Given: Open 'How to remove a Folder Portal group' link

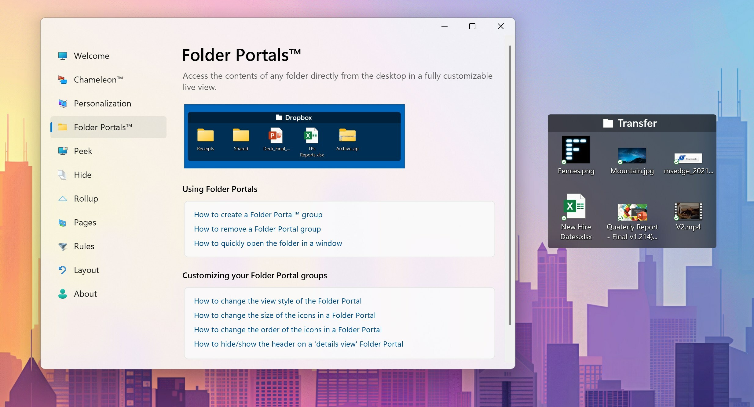Looking at the screenshot, I should tap(257, 229).
